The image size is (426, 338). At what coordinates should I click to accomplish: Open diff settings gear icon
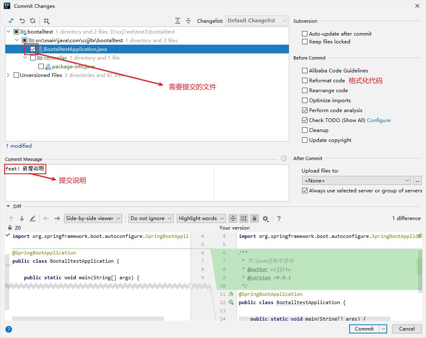265,218
